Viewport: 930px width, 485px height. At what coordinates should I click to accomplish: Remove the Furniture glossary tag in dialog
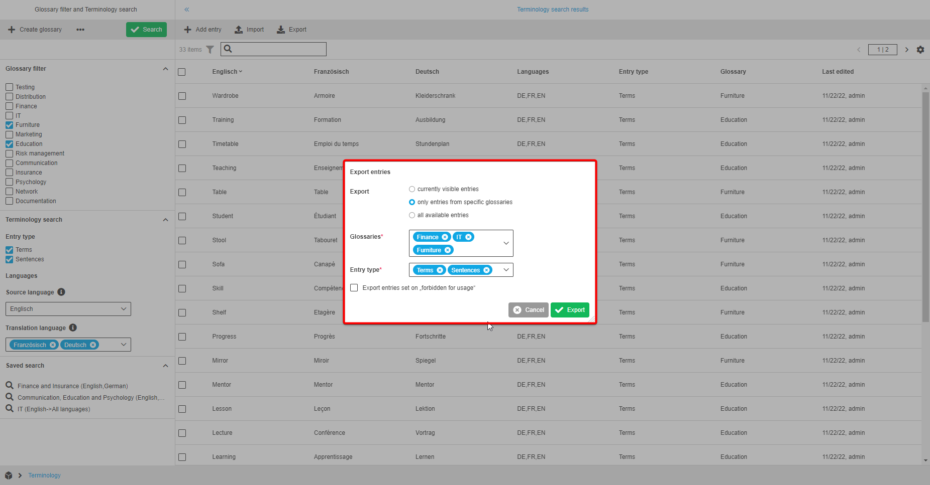pyautogui.click(x=448, y=250)
